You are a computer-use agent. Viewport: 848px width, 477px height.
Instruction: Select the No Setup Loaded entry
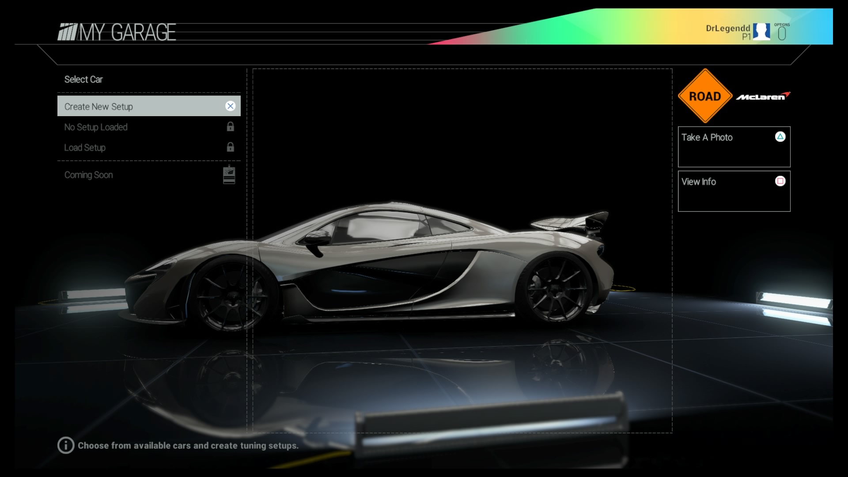click(149, 127)
